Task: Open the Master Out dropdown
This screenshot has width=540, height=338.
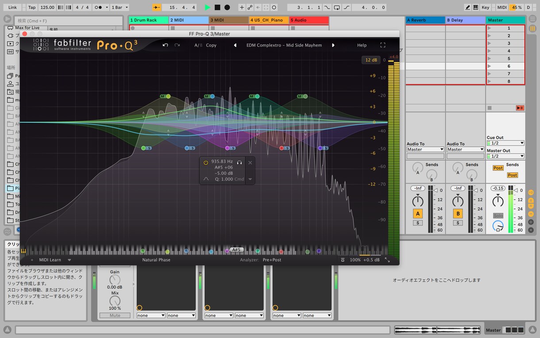Action: click(505, 156)
